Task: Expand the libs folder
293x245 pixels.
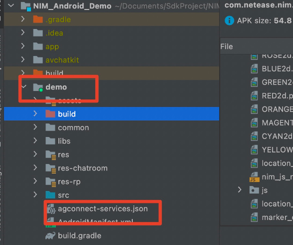Action: 35,140
